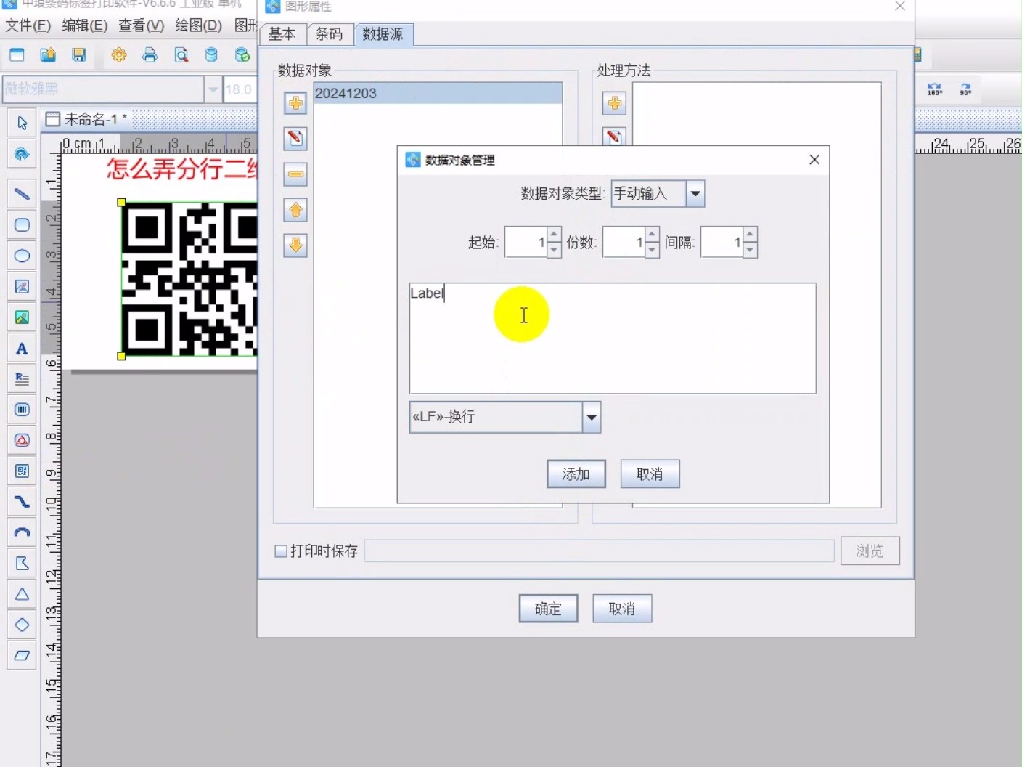Image resolution: width=1022 pixels, height=767 pixels.
Task: Close the 数据对象管理 dialog
Action: (814, 160)
